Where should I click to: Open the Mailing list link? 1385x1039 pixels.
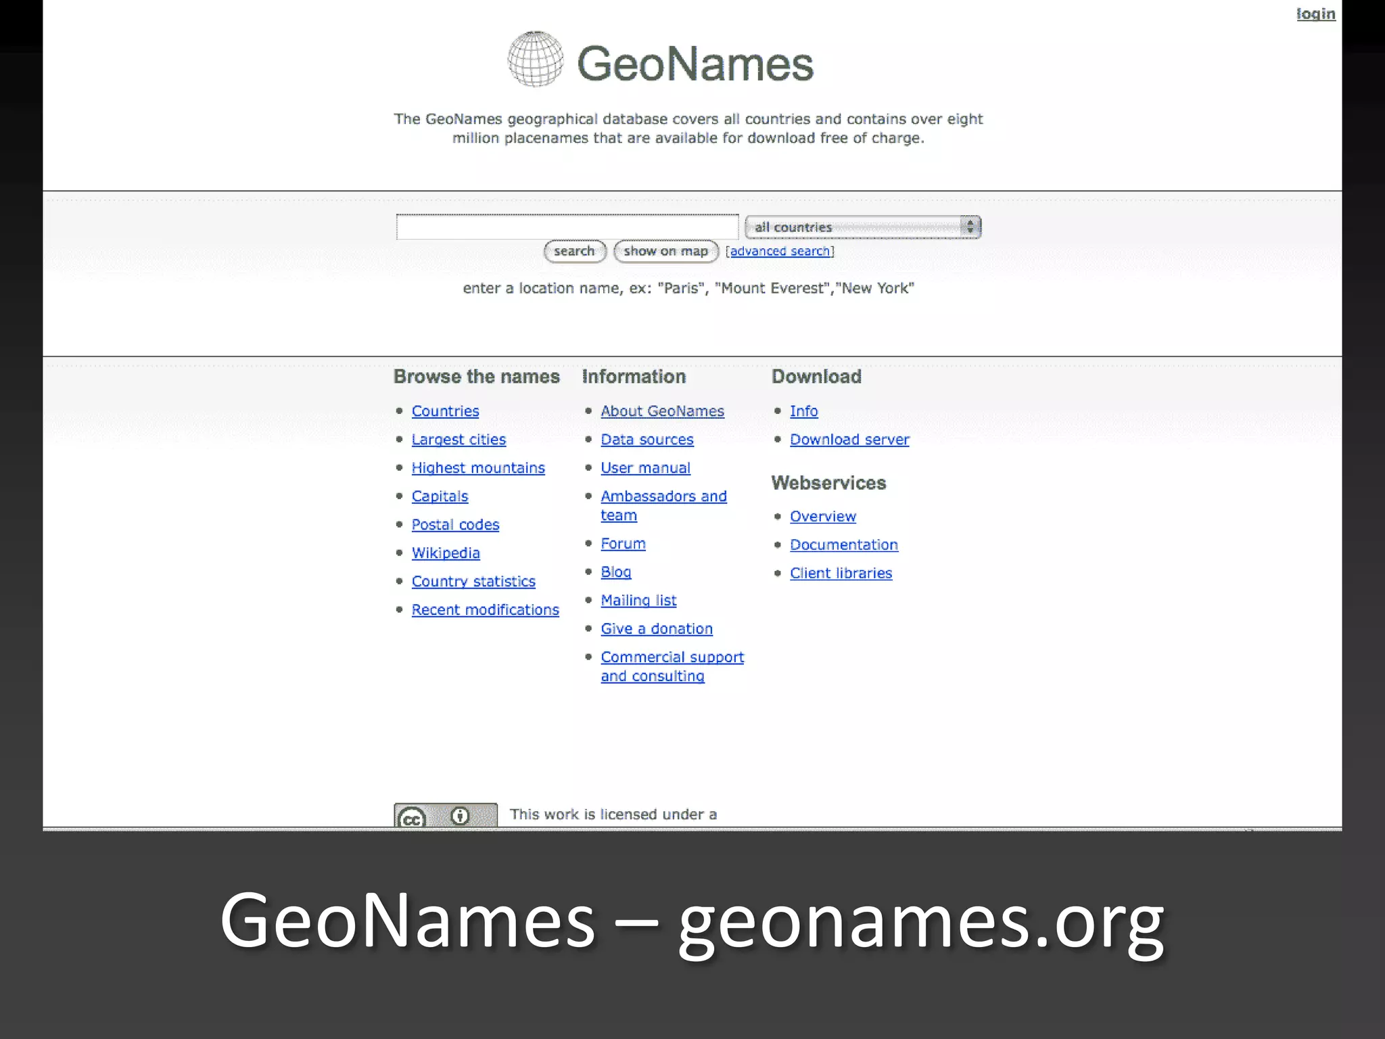pyautogui.click(x=638, y=601)
